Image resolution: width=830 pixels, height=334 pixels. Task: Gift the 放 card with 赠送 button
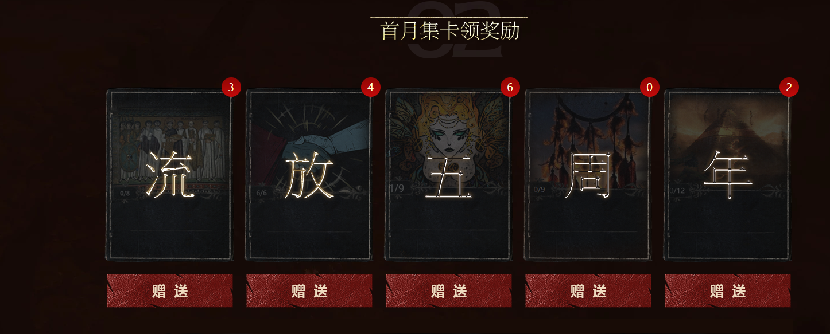click(x=309, y=290)
